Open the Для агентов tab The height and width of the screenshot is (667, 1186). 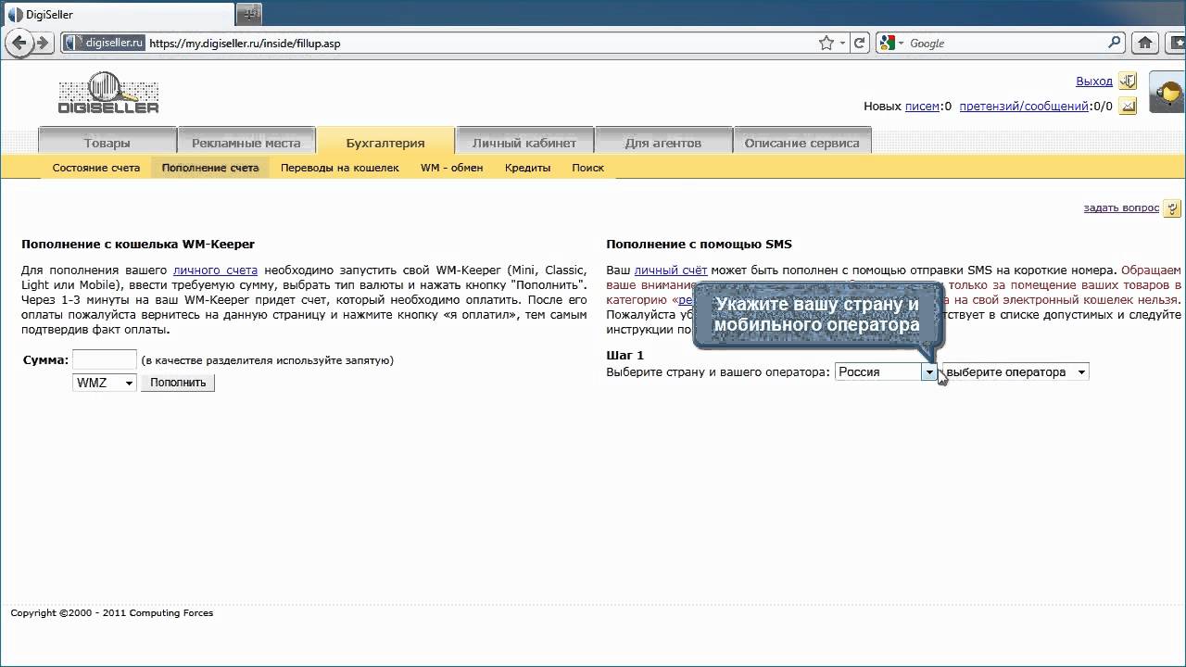[x=663, y=143]
